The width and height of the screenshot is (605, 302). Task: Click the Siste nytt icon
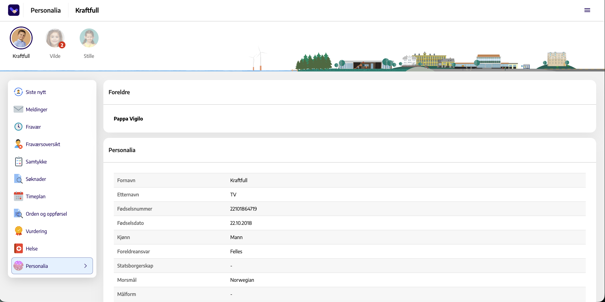coord(18,92)
